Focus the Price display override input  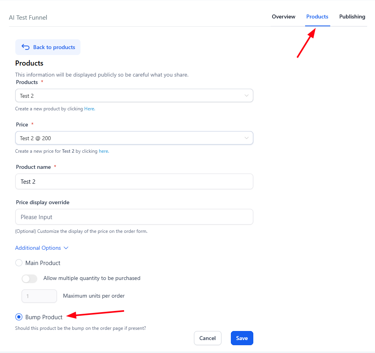click(134, 217)
